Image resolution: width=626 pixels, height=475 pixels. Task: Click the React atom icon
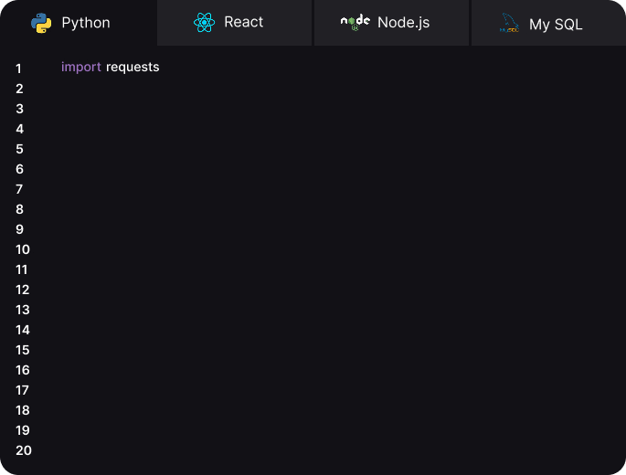coord(204,22)
